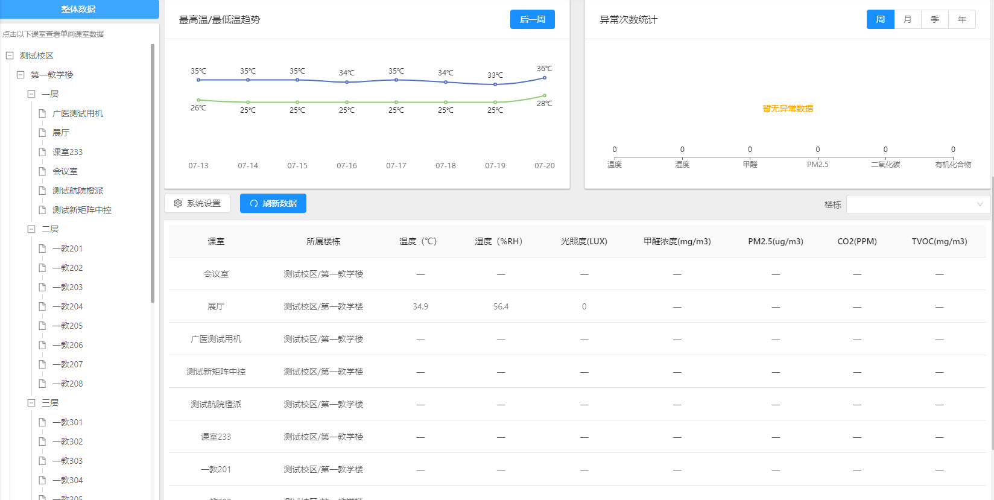
Task: Click the CO2(PPM) column header
Action: pyautogui.click(x=857, y=241)
